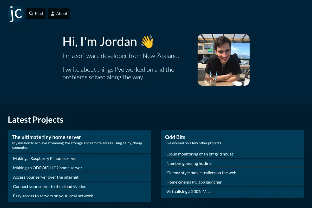Select Number guessing hotline
The image size is (312, 208).
[x=233, y=163]
